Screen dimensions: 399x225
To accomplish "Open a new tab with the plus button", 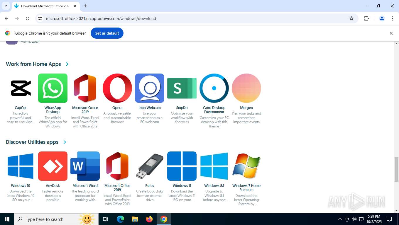I will (86, 6).
